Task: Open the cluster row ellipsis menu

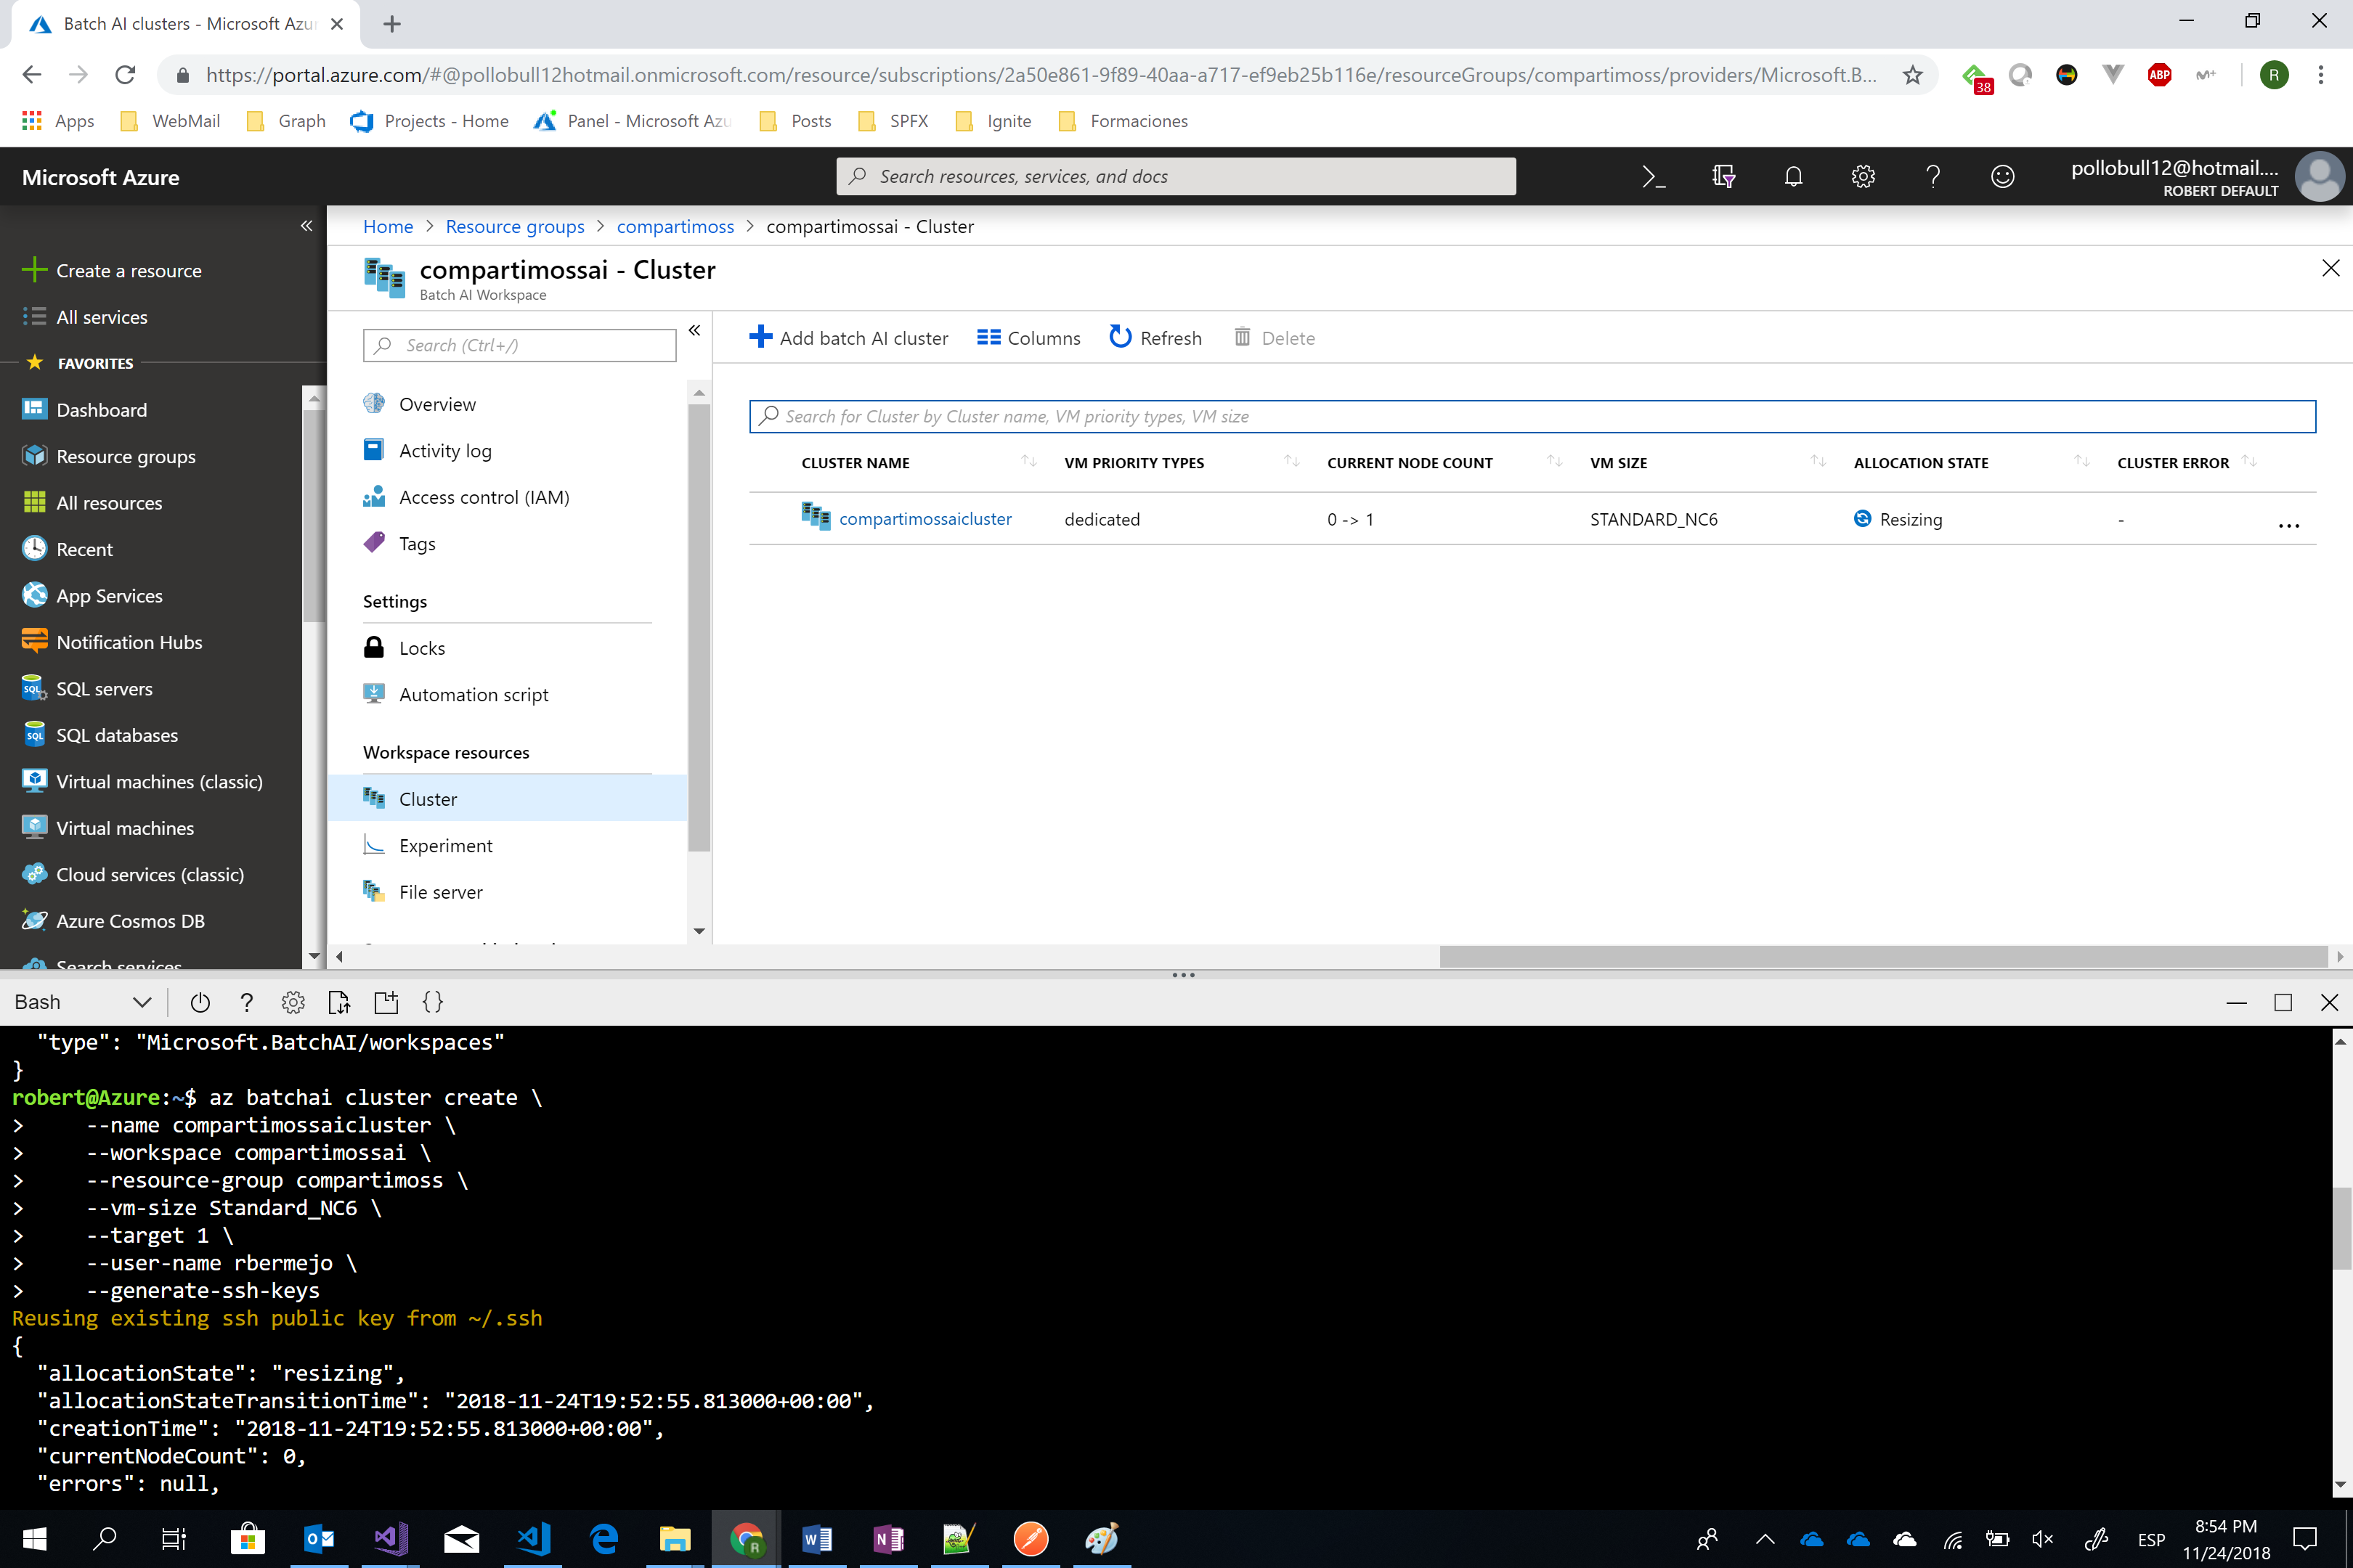Action: [x=2289, y=525]
